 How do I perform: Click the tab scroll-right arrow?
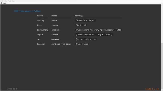click(x=161, y=3)
